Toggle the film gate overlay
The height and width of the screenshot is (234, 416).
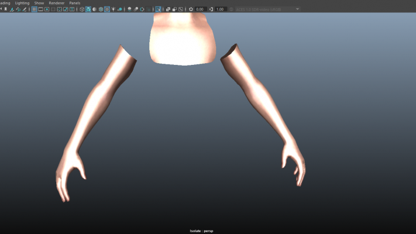pos(40,9)
